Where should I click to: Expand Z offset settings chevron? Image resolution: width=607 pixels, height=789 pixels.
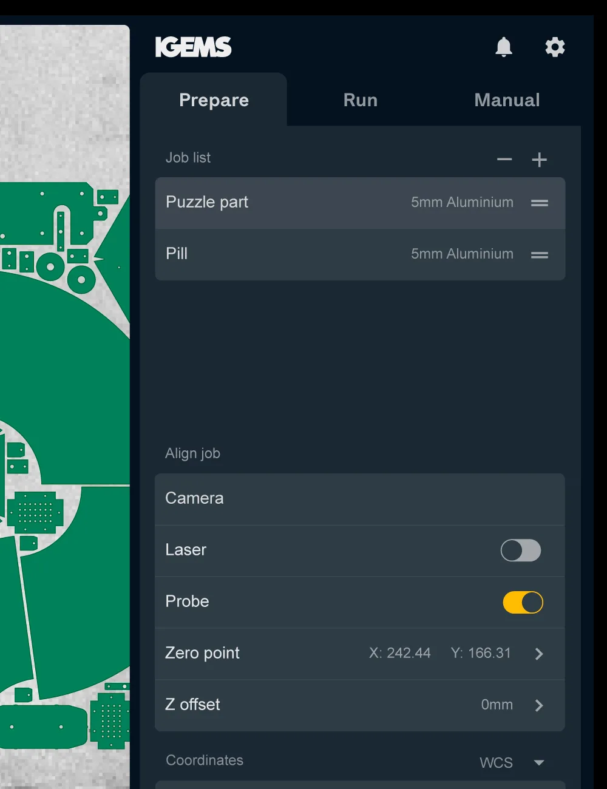click(539, 705)
